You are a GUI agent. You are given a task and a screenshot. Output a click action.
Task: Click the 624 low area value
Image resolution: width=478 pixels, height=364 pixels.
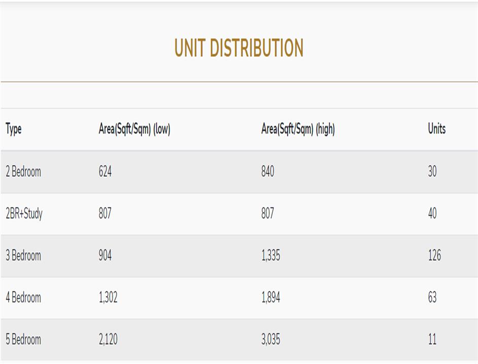tap(105, 172)
